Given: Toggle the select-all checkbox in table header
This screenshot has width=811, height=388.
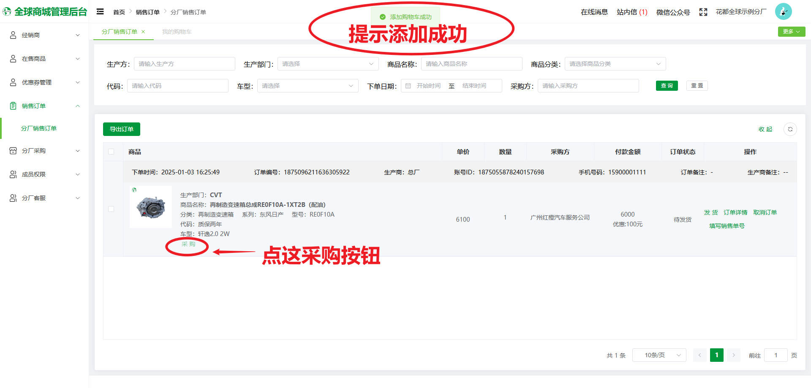Looking at the screenshot, I should point(111,152).
